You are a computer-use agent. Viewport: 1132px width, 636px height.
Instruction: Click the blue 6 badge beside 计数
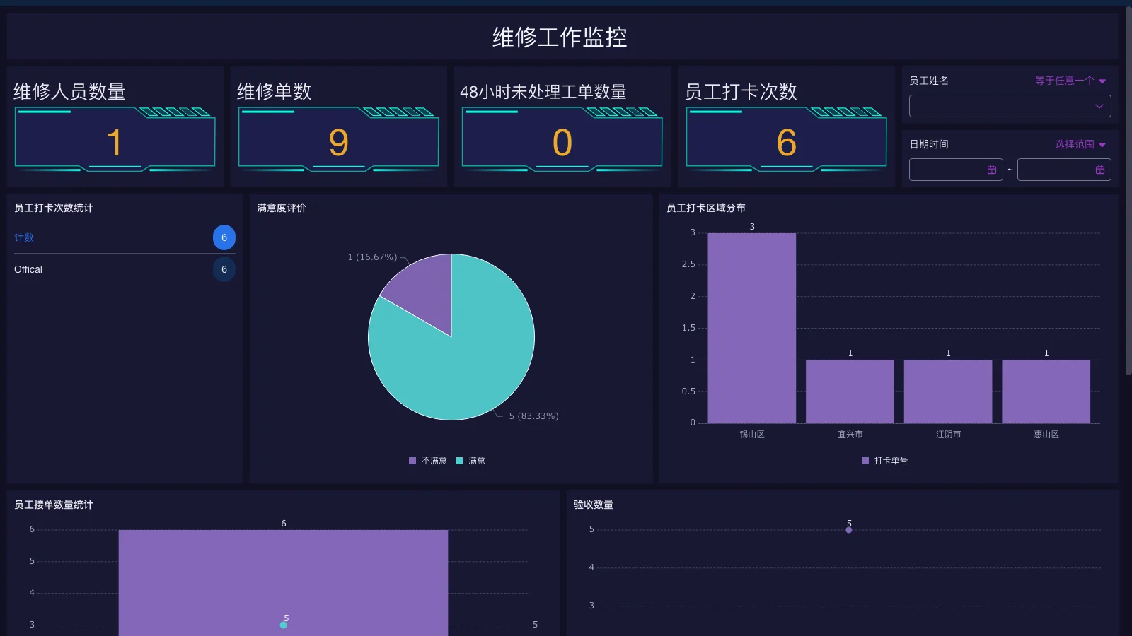click(224, 237)
